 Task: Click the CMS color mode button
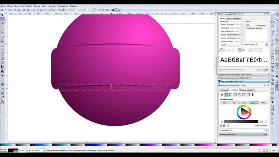tap(263, 103)
